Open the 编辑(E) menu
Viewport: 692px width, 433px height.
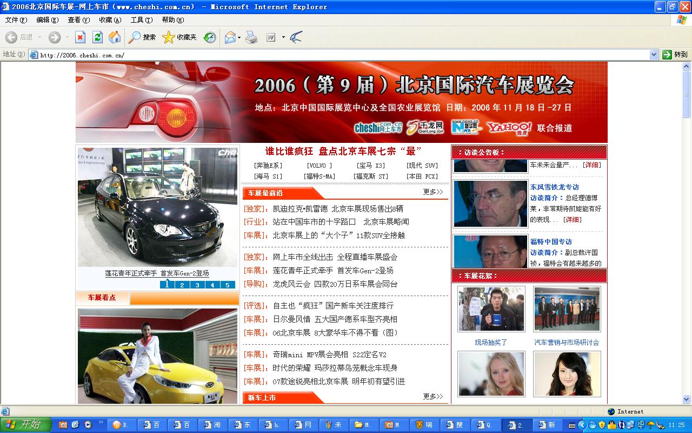pos(48,20)
